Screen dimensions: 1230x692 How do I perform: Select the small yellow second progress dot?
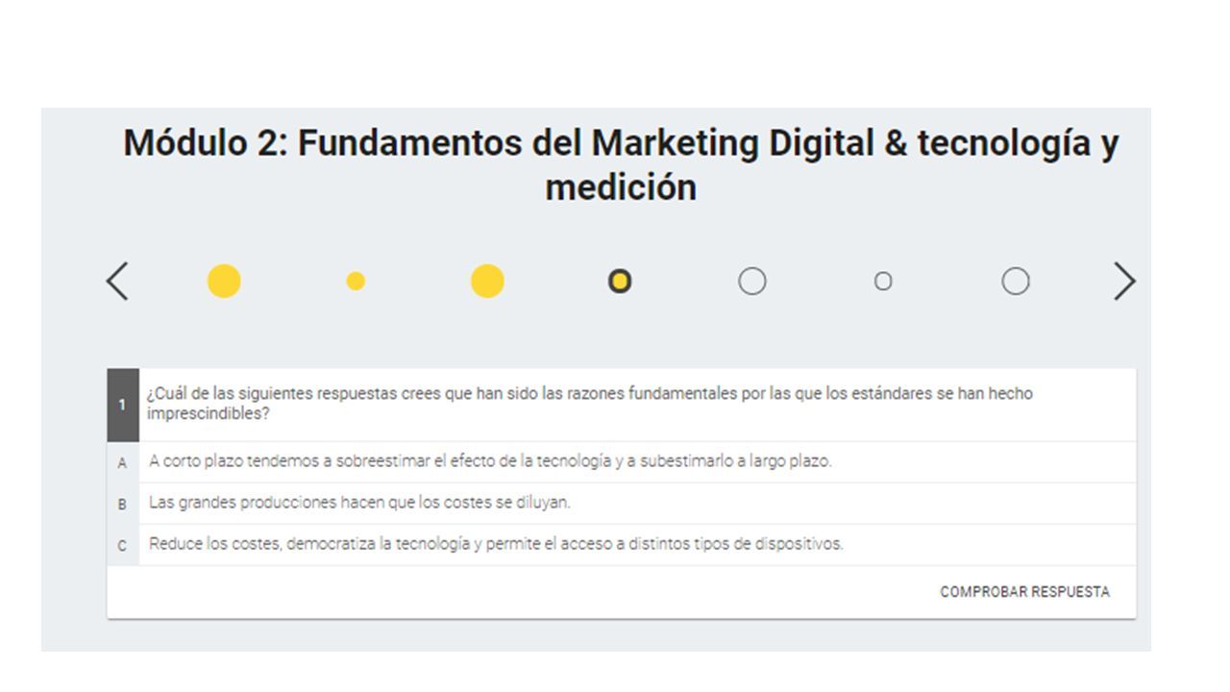click(x=356, y=281)
